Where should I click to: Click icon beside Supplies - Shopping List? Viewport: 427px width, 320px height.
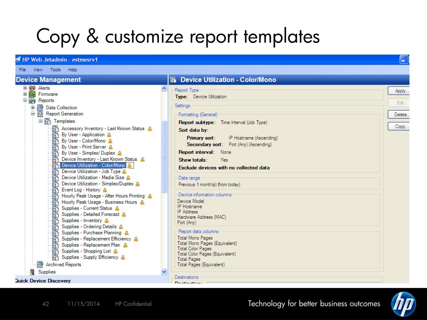55,251
